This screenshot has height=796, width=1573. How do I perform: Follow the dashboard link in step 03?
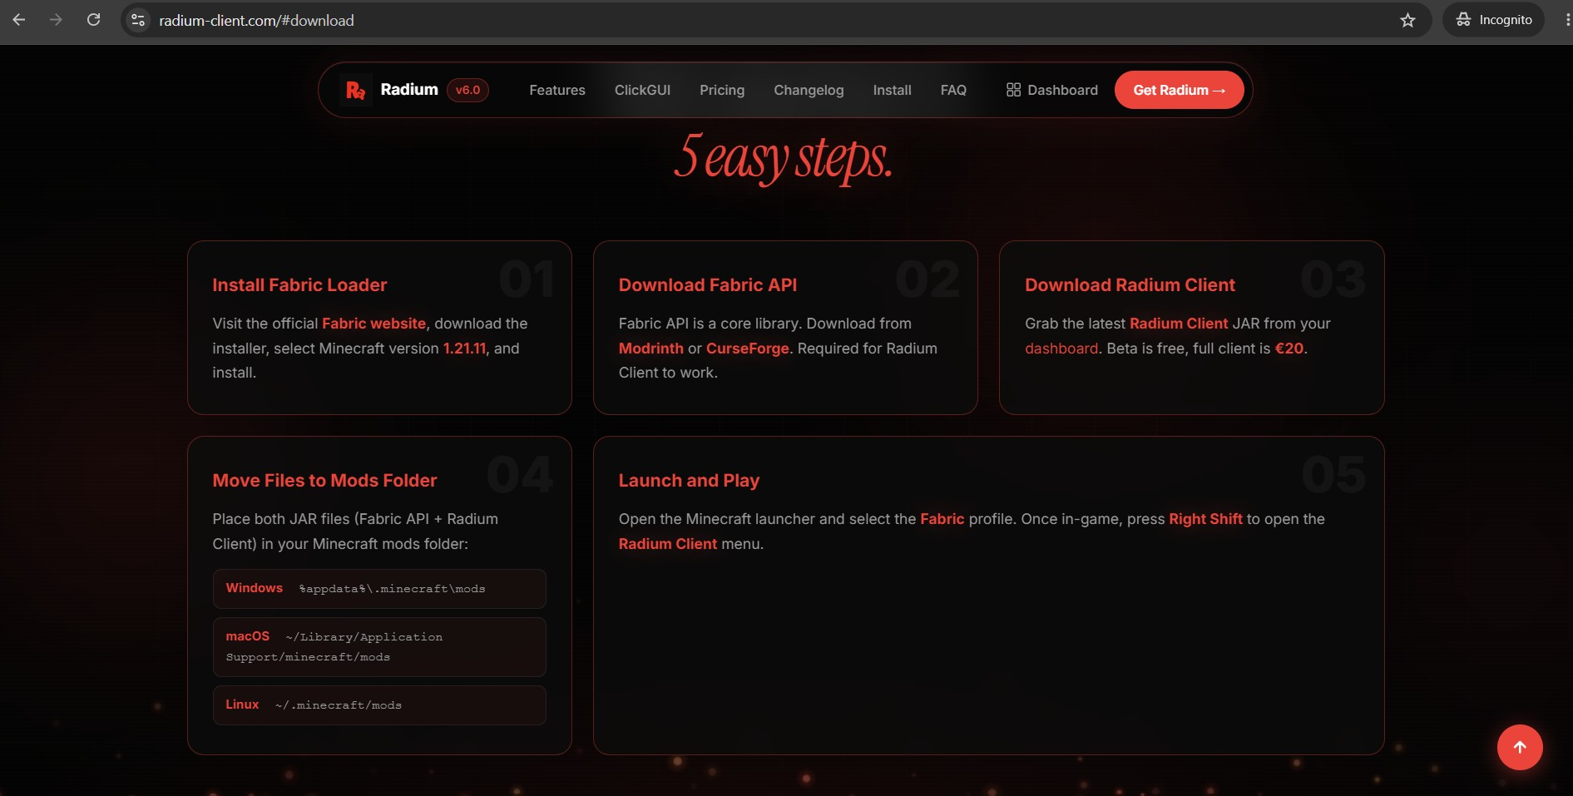click(x=1061, y=349)
